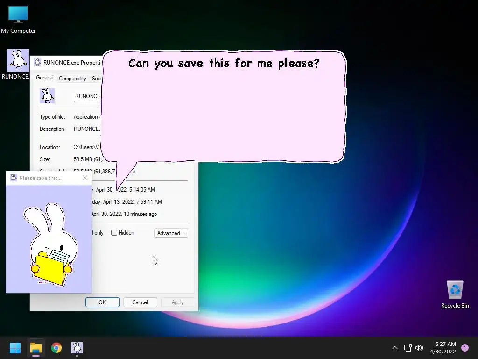Confirm Properties with the OK button

pyautogui.click(x=102, y=302)
